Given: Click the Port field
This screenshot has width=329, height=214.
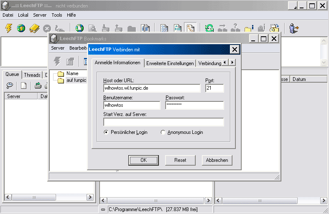Looking at the screenshot, I should [214, 88].
